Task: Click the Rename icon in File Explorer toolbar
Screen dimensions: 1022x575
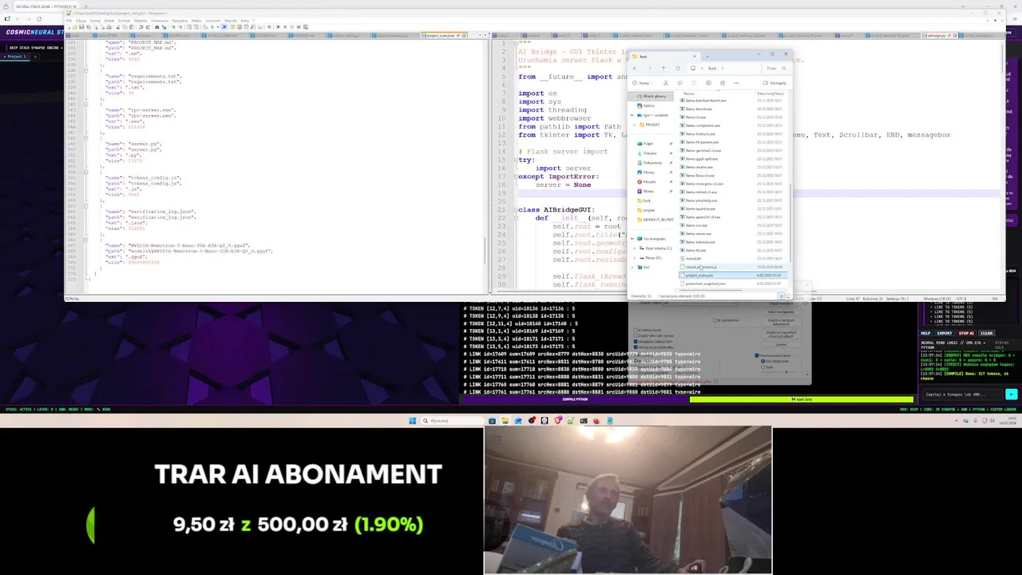Action: tap(708, 83)
